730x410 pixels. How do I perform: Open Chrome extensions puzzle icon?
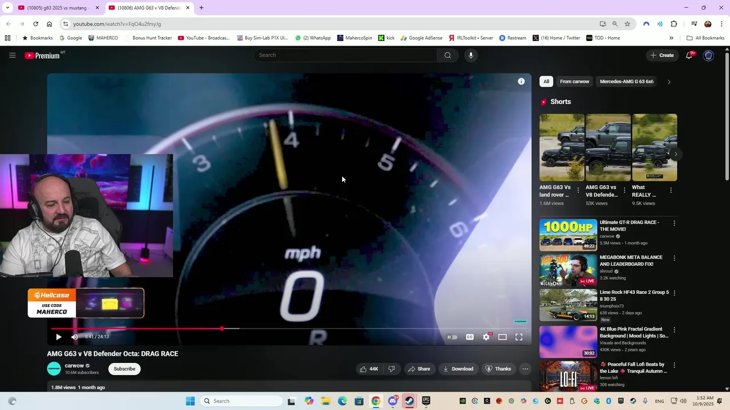tap(674, 24)
